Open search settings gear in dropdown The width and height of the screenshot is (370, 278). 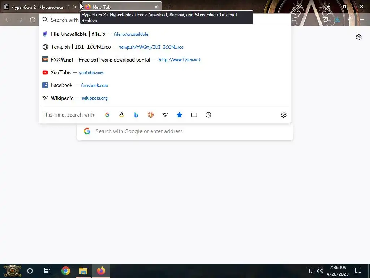tap(284, 115)
